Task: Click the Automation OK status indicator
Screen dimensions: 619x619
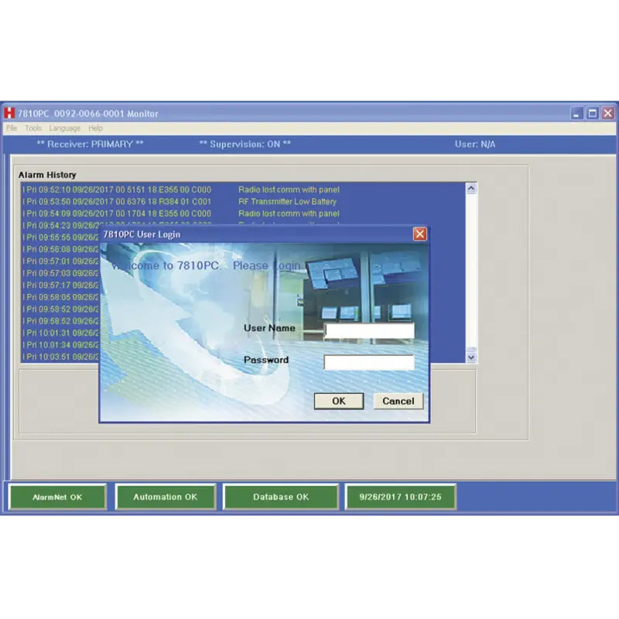Action: pyautogui.click(x=166, y=497)
